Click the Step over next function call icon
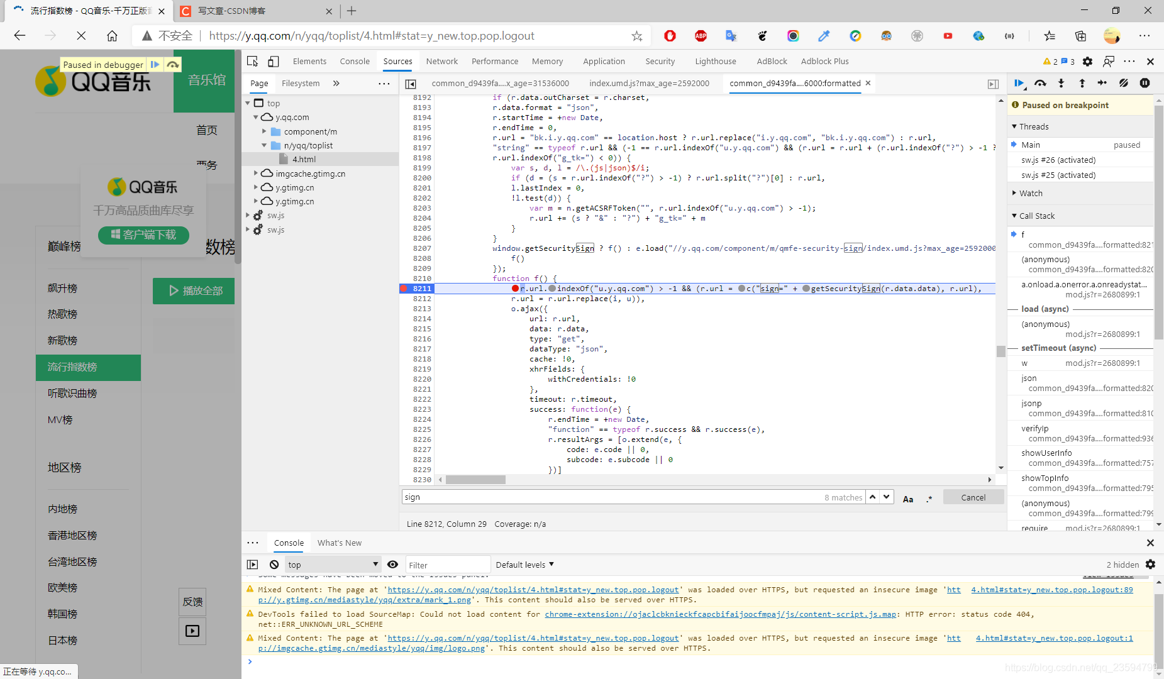 1040,83
